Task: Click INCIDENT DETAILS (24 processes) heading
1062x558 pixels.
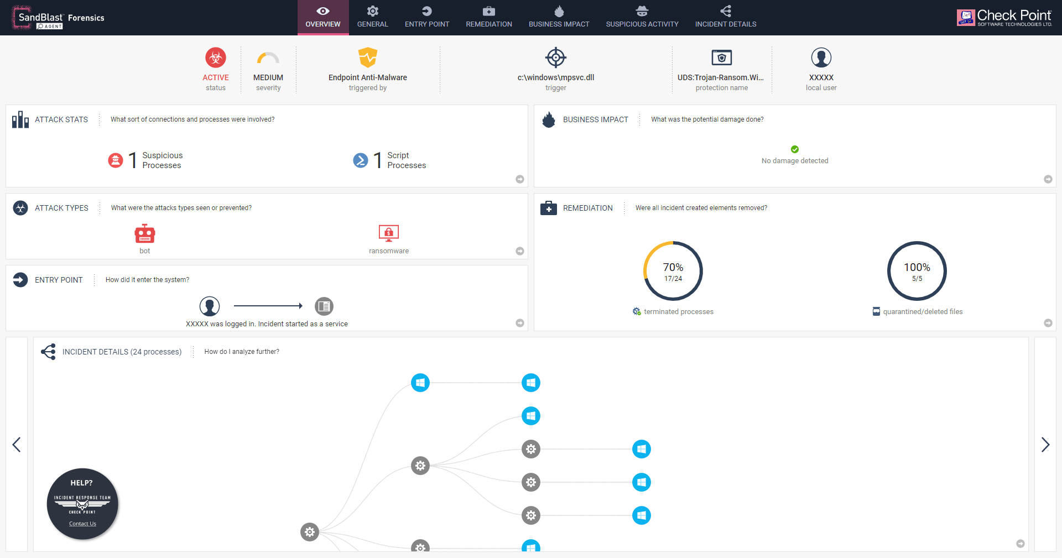Action: pos(122,352)
